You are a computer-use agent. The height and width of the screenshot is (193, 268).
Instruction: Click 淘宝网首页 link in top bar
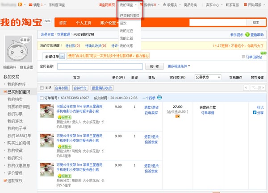(107, 5)
